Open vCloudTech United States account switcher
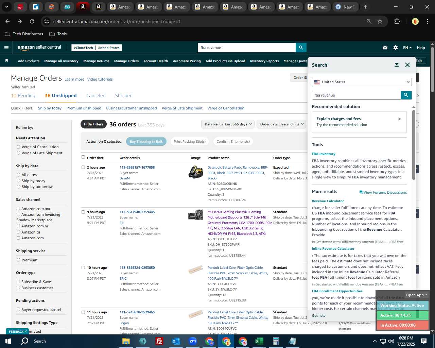Screen dimensions: 435x348 97,48
